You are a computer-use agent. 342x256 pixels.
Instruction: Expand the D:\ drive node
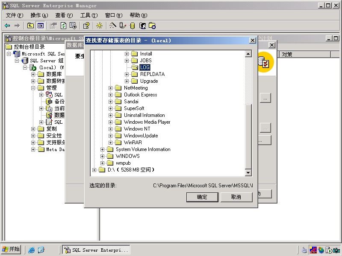pyautogui.click(x=94, y=170)
